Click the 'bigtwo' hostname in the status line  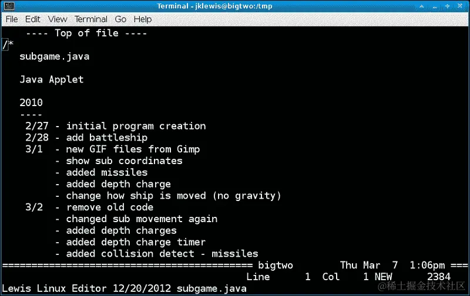(x=276, y=266)
